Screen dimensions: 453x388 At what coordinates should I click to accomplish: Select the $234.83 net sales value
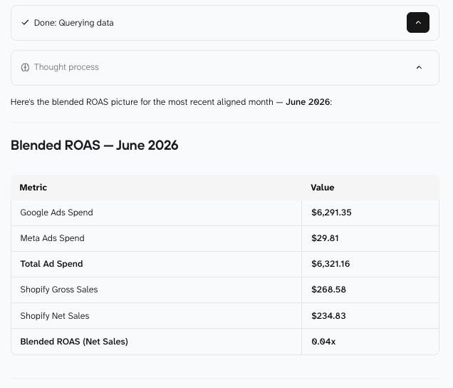coord(328,316)
